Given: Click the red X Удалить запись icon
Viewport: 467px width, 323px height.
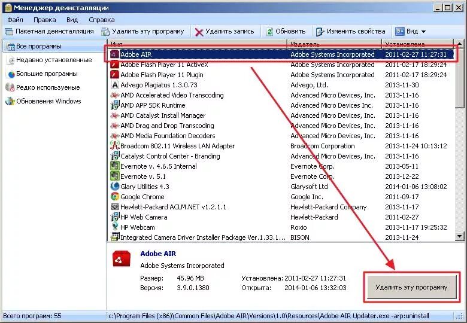Looking at the screenshot, I should pos(199,32).
